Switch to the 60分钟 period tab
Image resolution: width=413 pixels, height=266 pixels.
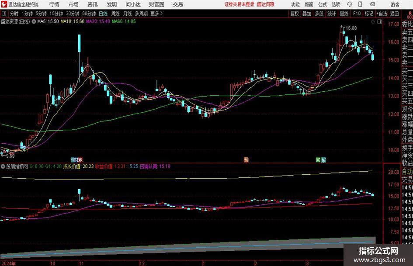pyautogui.click(x=89, y=14)
